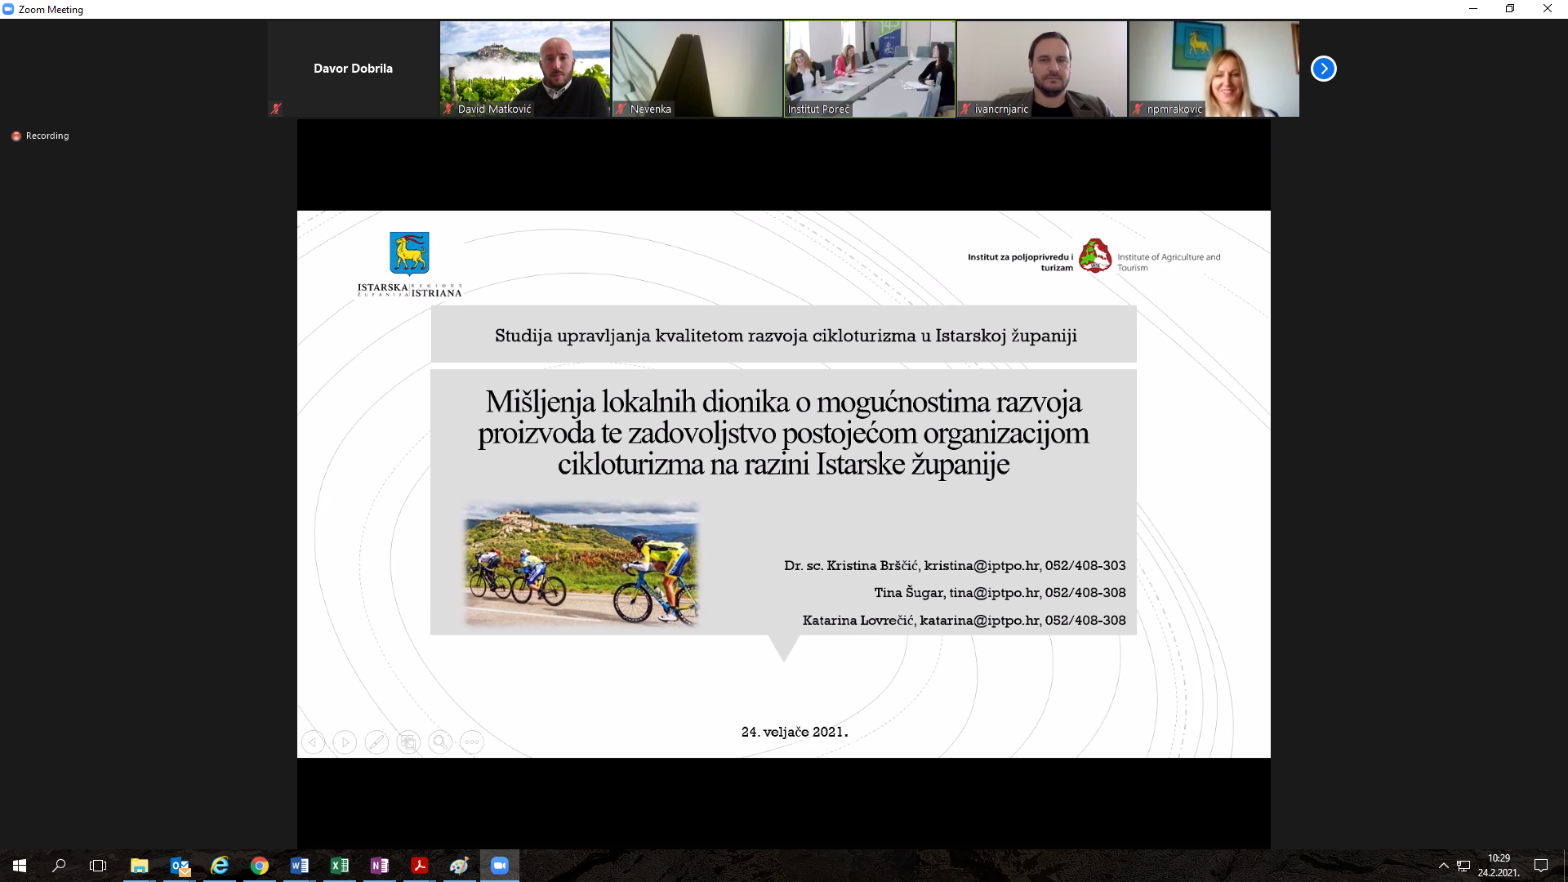Open Google Chrome from taskbar

tap(260, 866)
